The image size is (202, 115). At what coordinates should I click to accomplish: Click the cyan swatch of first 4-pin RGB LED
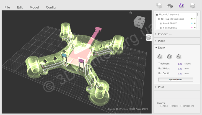point(192,24)
